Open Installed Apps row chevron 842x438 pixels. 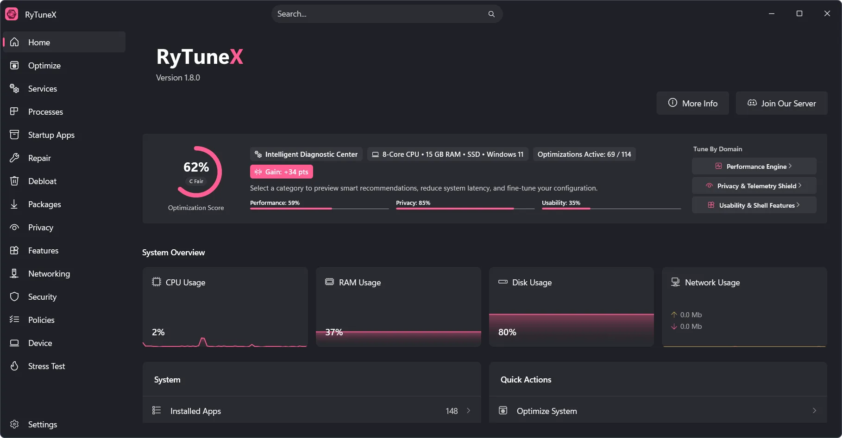point(468,411)
